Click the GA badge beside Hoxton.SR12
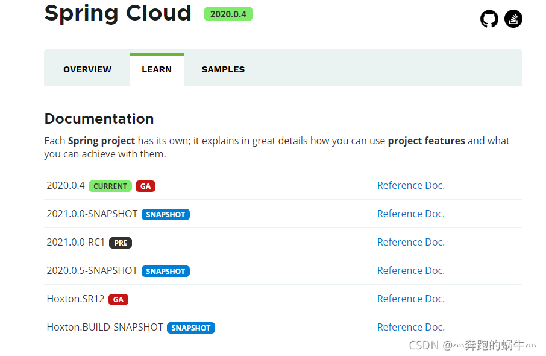 coord(118,299)
